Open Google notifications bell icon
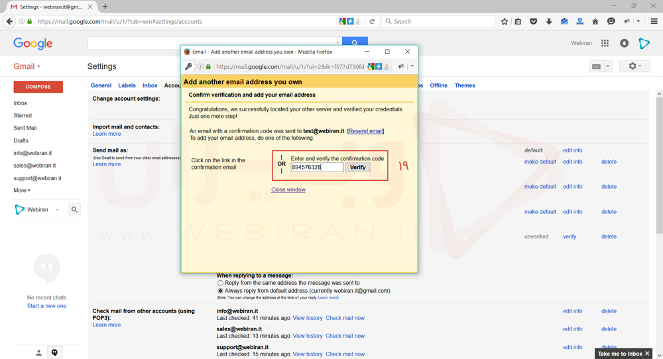Screen dimensions: 663x359 pyautogui.click(x=624, y=43)
